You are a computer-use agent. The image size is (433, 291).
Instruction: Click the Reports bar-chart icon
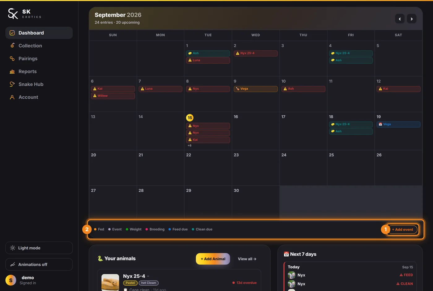click(x=12, y=71)
